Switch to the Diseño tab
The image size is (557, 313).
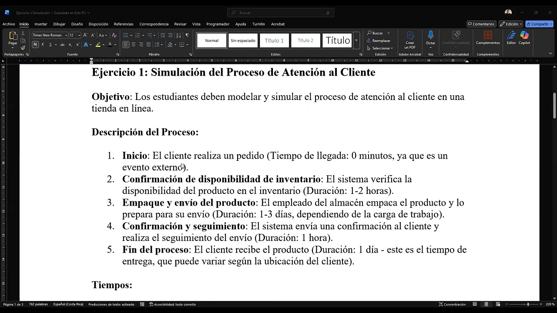pos(77,24)
